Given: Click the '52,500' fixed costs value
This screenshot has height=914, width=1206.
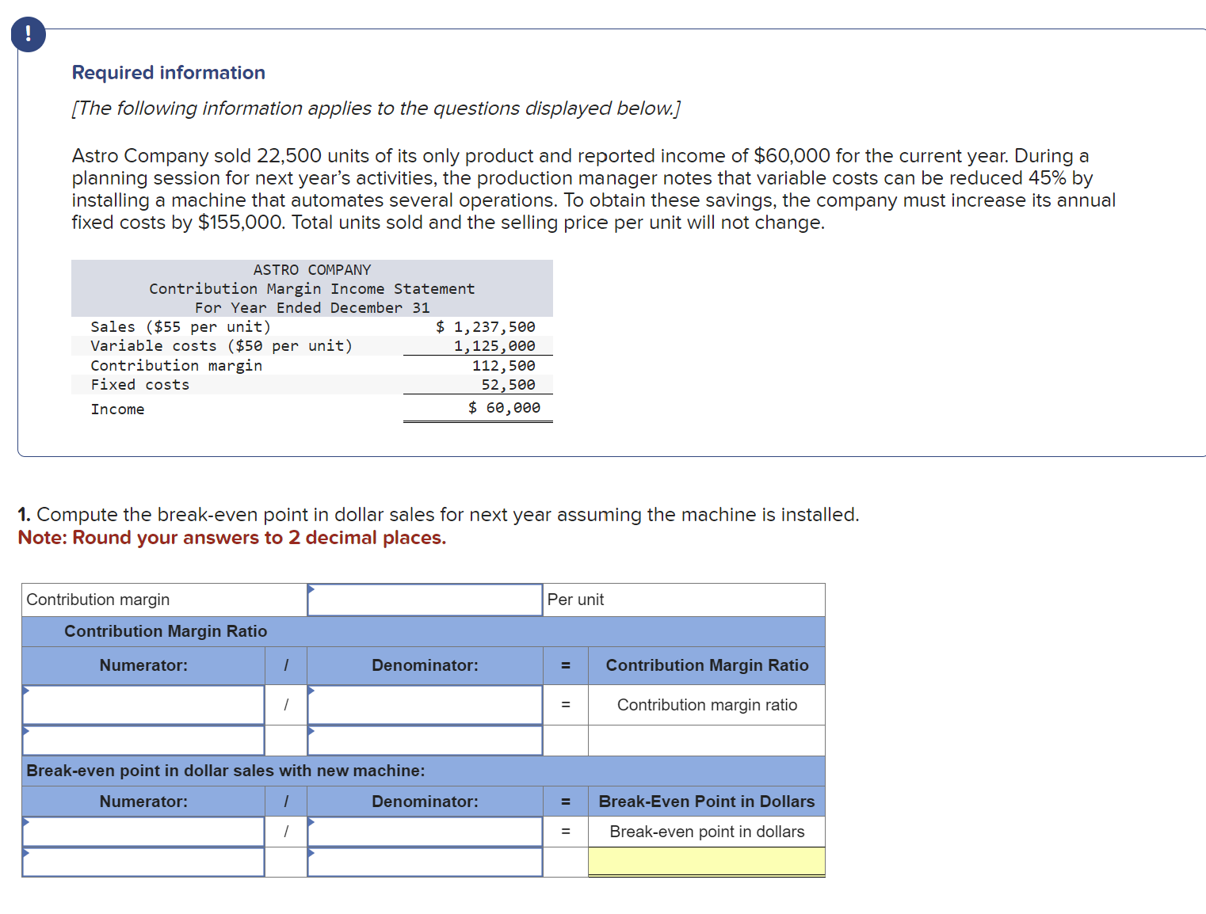Looking at the screenshot, I should click(x=509, y=385).
